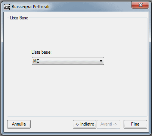This screenshot has width=152, height=136.
Task: Click Annulla to cancel the wizard
Action: coord(19,124)
